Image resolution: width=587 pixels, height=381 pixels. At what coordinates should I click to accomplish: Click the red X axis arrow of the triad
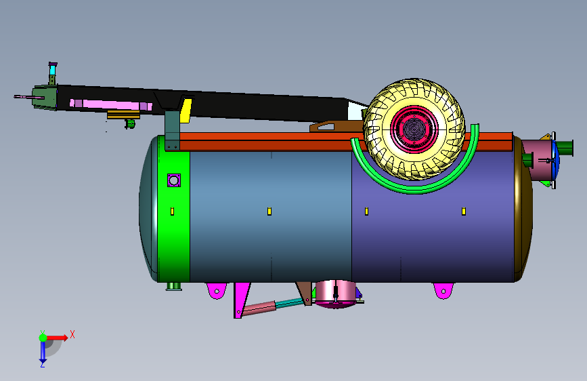click(x=58, y=338)
